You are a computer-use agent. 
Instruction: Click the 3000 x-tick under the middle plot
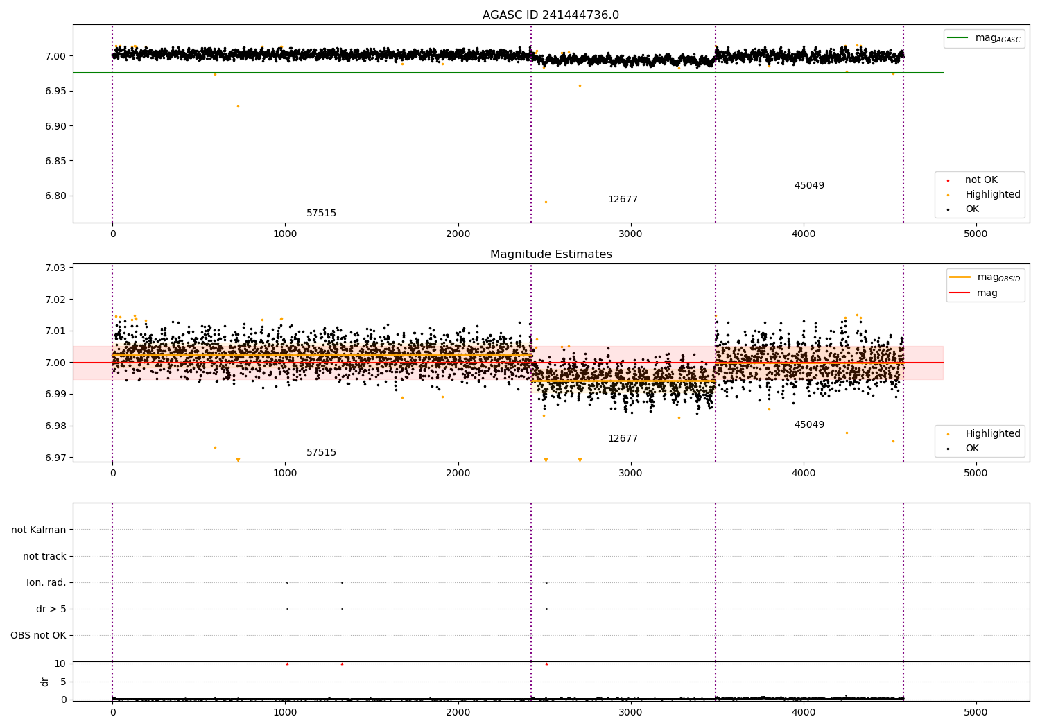pyautogui.click(x=630, y=474)
